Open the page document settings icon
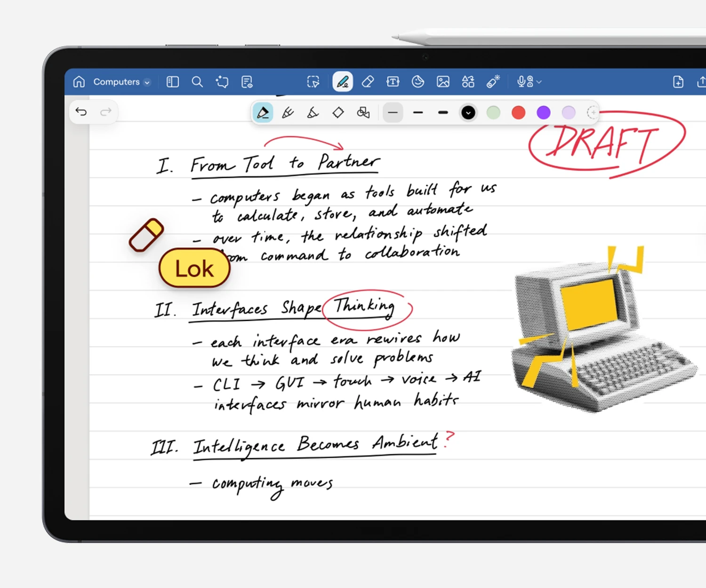The height and width of the screenshot is (588, 706). tap(247, 82)
